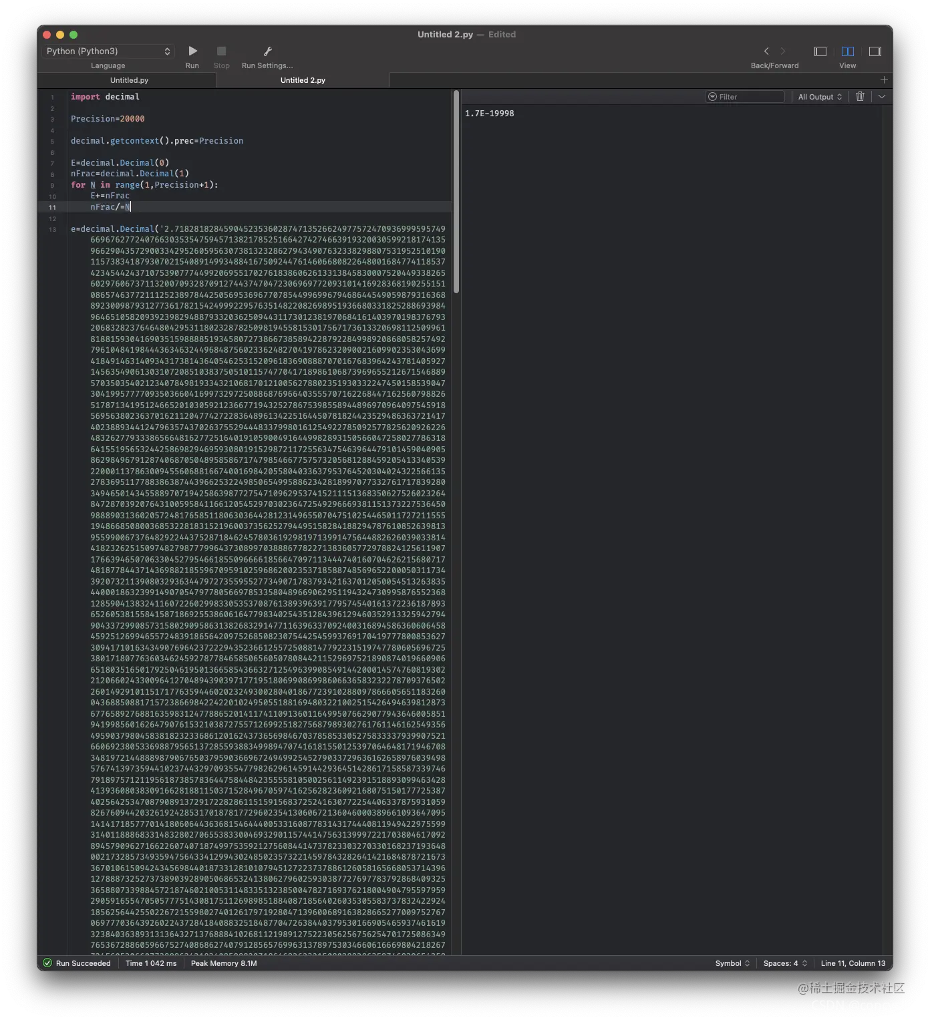Toggle the split console view
Image resolution: width=930 pixels, height=1020 pixels.
[848, 51]
